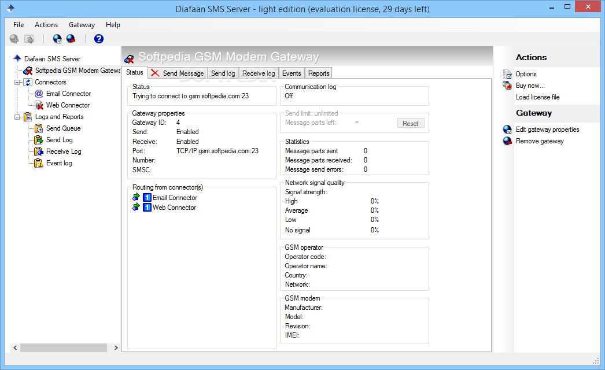Open the Help menu

(113, 25)
